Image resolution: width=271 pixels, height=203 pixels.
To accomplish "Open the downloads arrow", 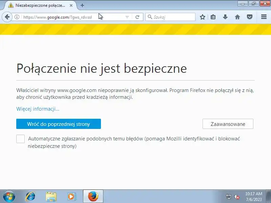I will coord(225,17).
